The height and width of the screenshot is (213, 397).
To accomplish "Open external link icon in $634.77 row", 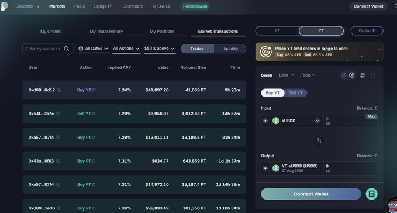I will pos(94,161).
